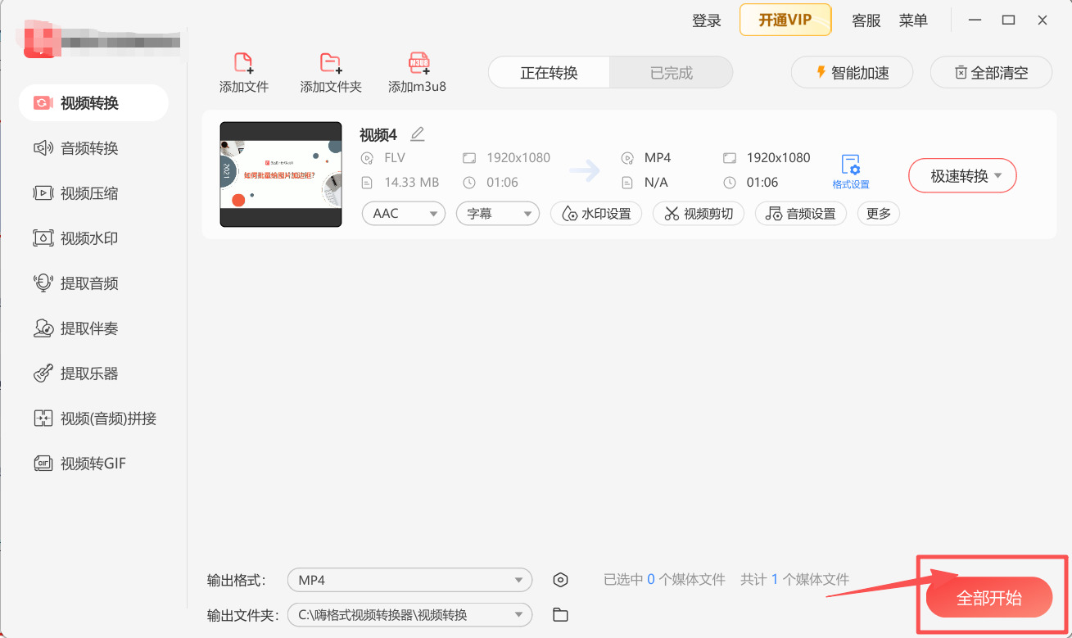Click the 视频4 thumbnail preview
Screen dimensions: 1072x638
(281, 173)
